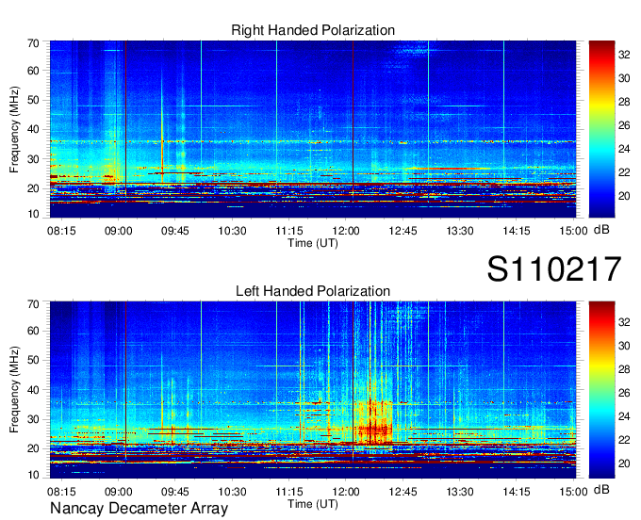Click the 30 MHz tick on right-handed plot
641x520 pixels.
pos(33,159)
